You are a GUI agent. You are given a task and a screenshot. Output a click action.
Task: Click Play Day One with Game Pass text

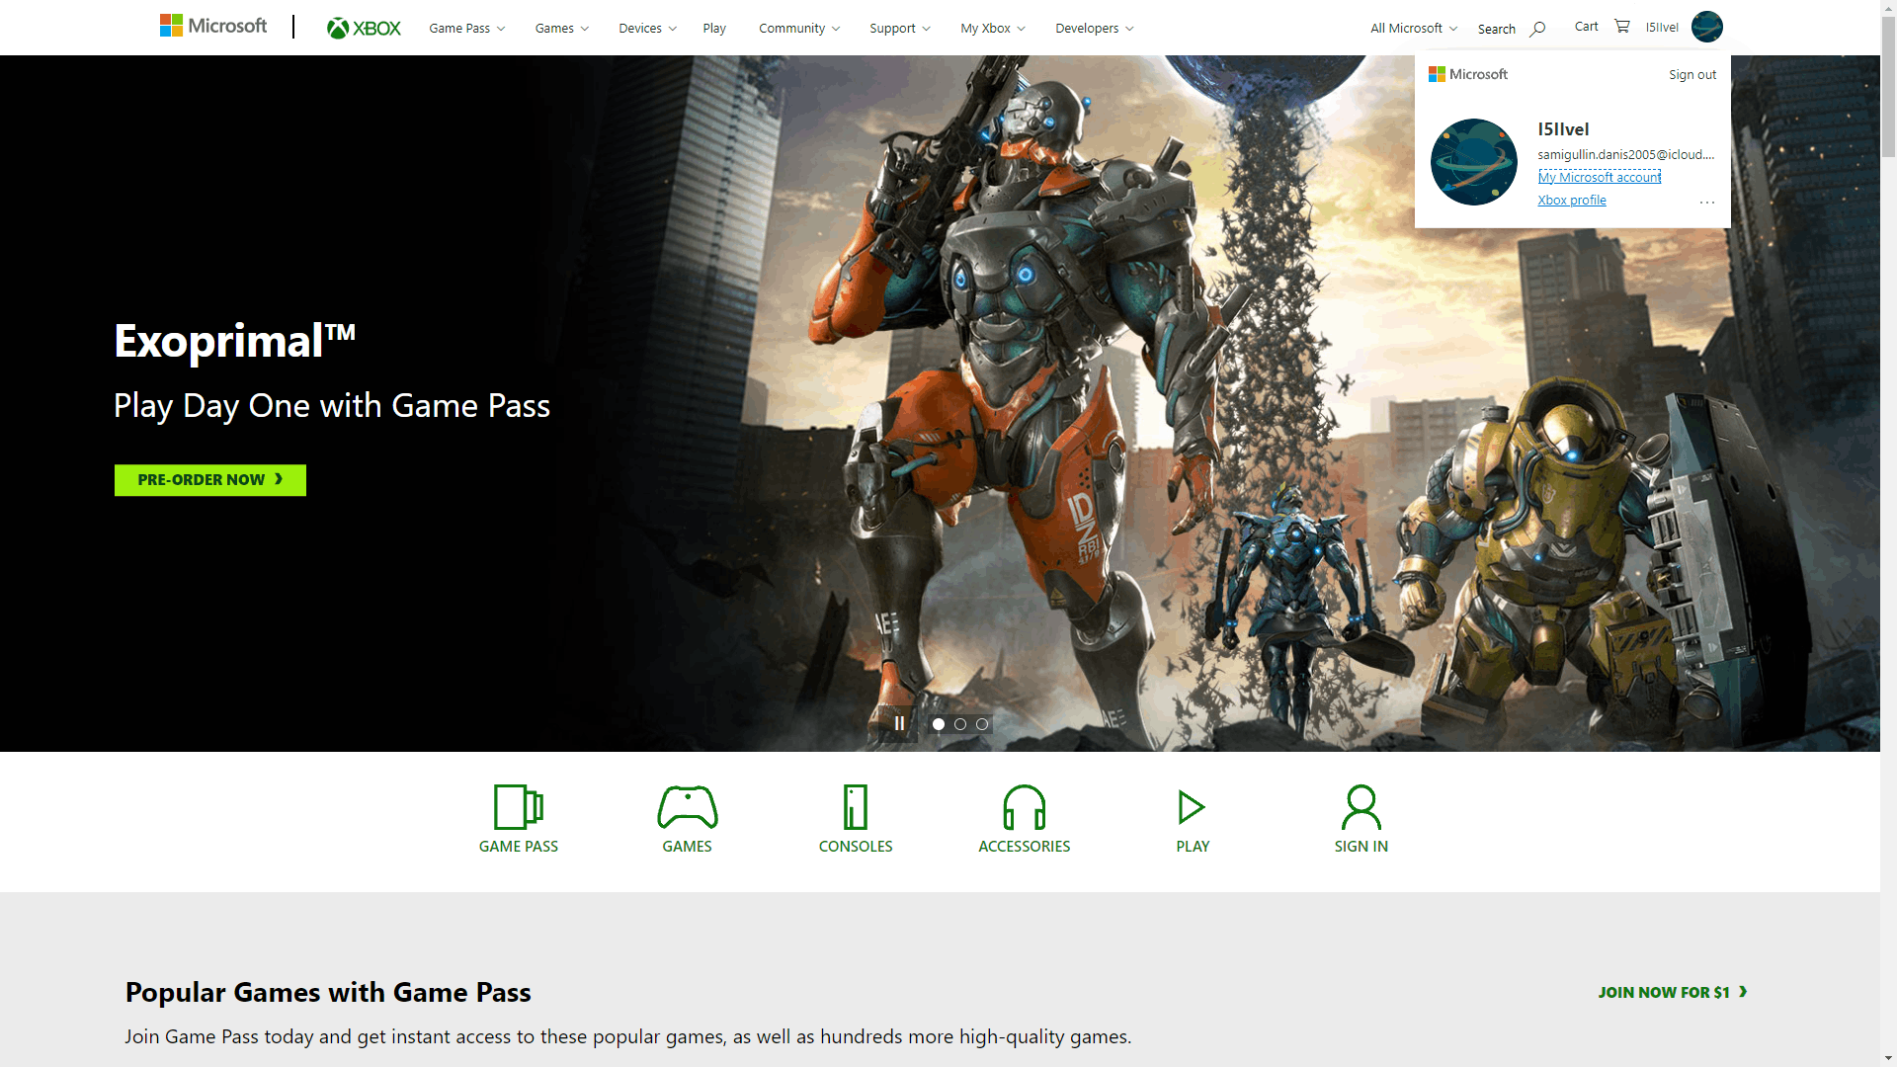click(332, 406)
